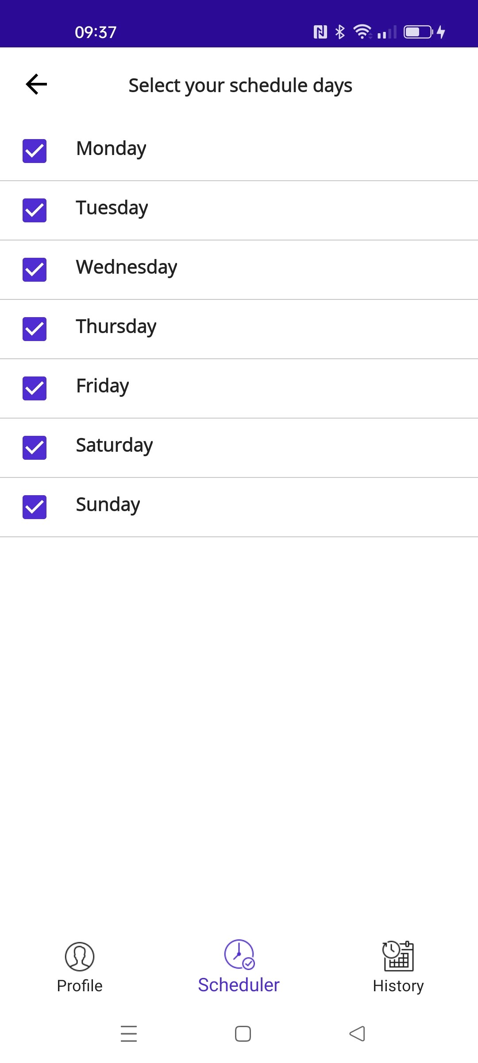Viewport: 478px width, 1063px height.
Task: Open the History calendar icon
Action: pos(398,956)
